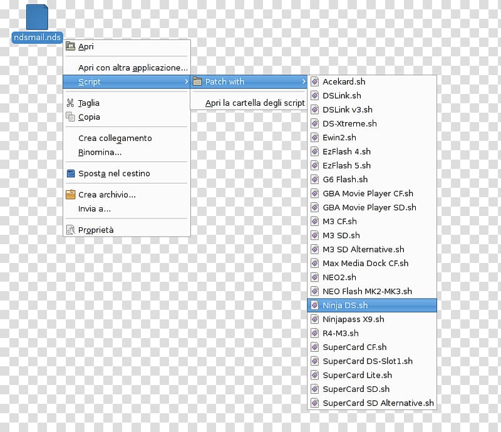Click the scissors icon beside Taglia
This screenshot has width=501, height=432.
pyautogui.click(x=70, y=103)
